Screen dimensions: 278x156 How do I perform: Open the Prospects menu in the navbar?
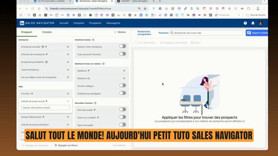95,23
